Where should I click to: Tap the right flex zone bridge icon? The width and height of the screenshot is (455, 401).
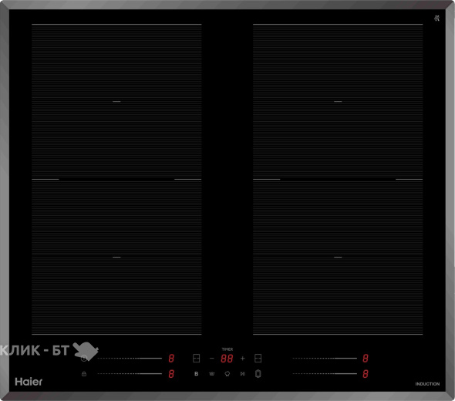click(258, 359)
